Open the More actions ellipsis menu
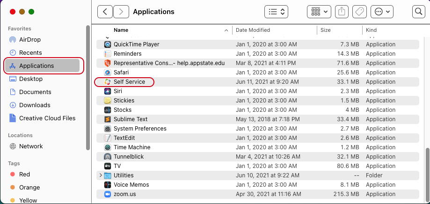 (x=382, y=12)
